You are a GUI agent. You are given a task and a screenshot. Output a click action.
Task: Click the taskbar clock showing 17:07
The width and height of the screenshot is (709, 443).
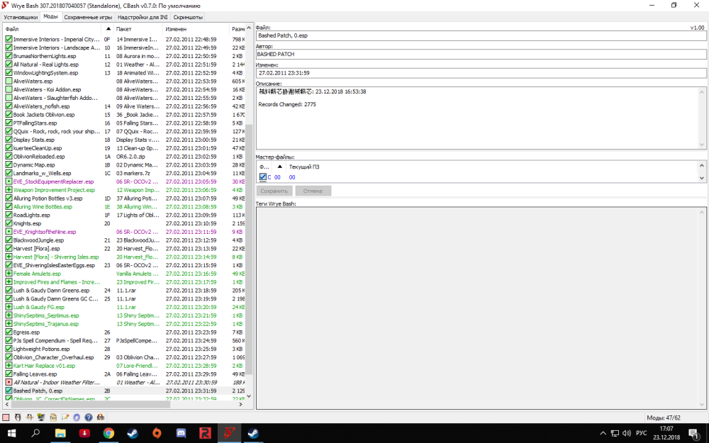tap(666, 433)
